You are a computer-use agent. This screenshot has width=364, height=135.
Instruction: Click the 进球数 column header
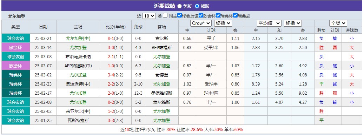352,31
